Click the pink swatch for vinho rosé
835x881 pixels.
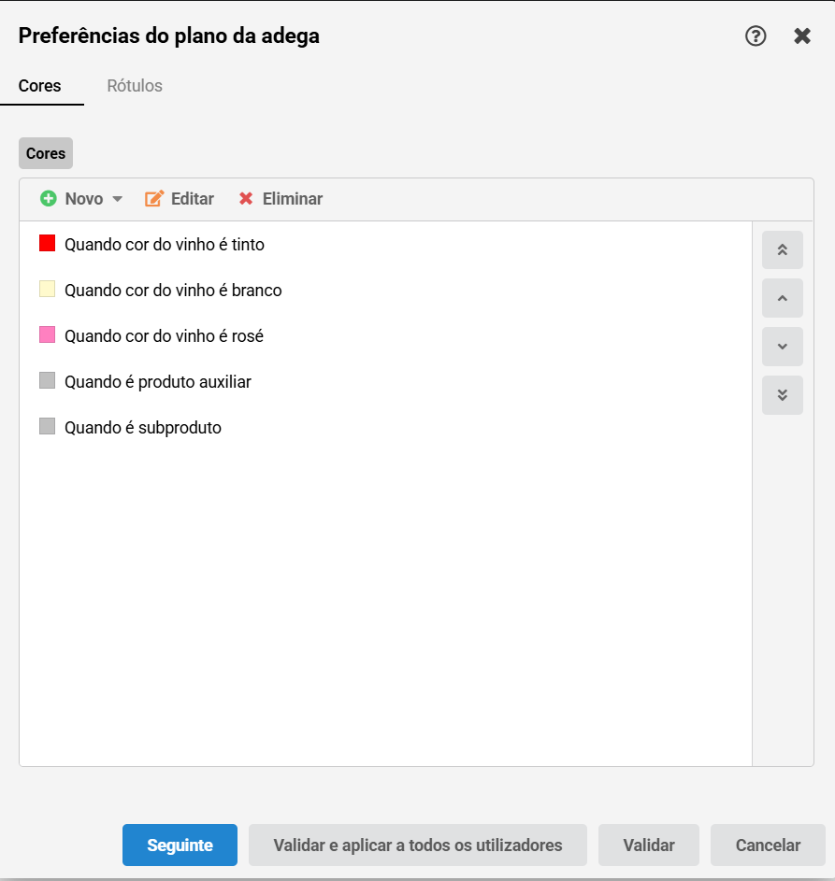point(48,334)
